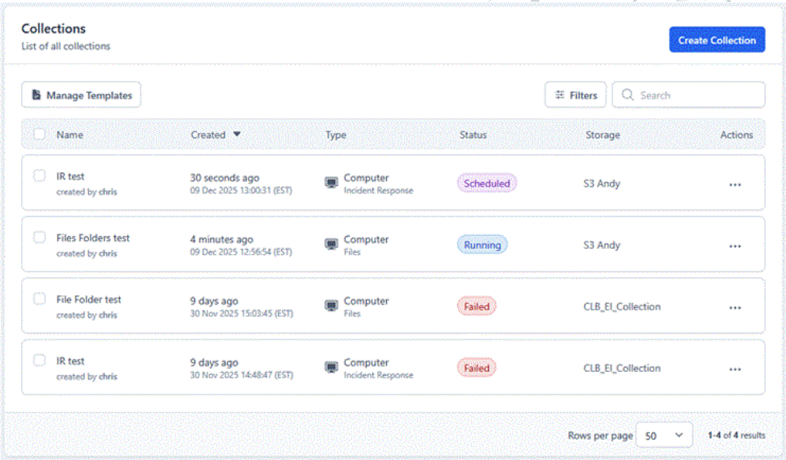Toggle the select-all checkbox in table header
This screenshot has width=786, height=460.
pos(40,134)
